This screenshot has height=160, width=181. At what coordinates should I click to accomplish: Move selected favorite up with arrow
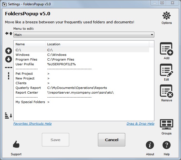[9, 51]
